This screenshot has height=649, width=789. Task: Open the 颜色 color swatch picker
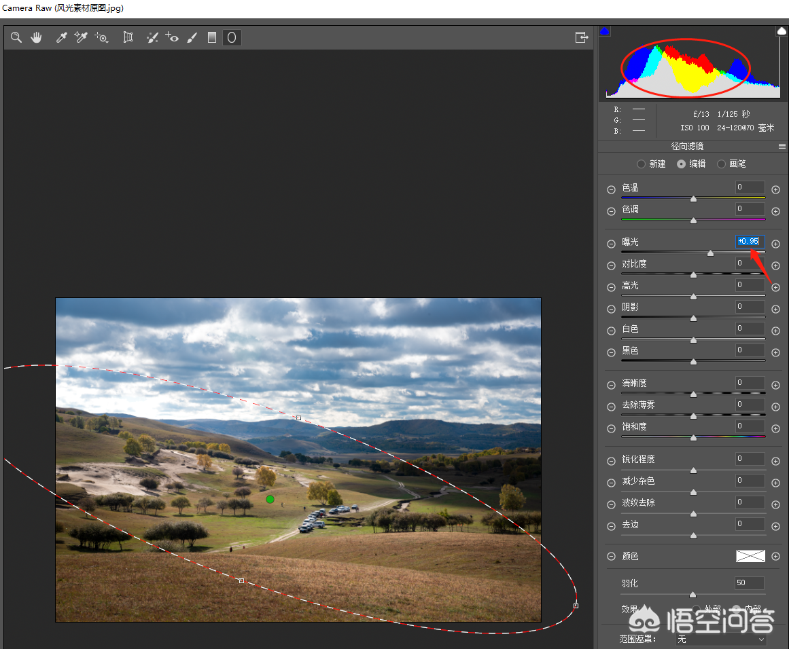(x=750, y=555)
